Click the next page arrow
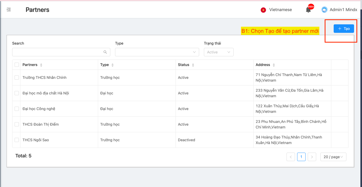The width and height of the screenshot is (362, 187). (x=312, y=157)
